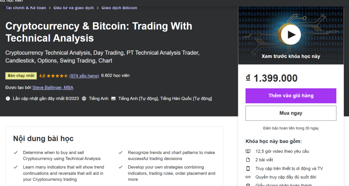Click the closed captions subtitle icon
349x186 pixels.
(x=113, y=99)
